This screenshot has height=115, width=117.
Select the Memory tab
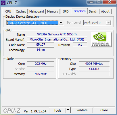pos(53,11)
